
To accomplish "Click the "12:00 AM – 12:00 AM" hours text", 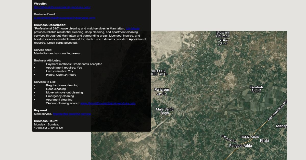I will (49, 128).
